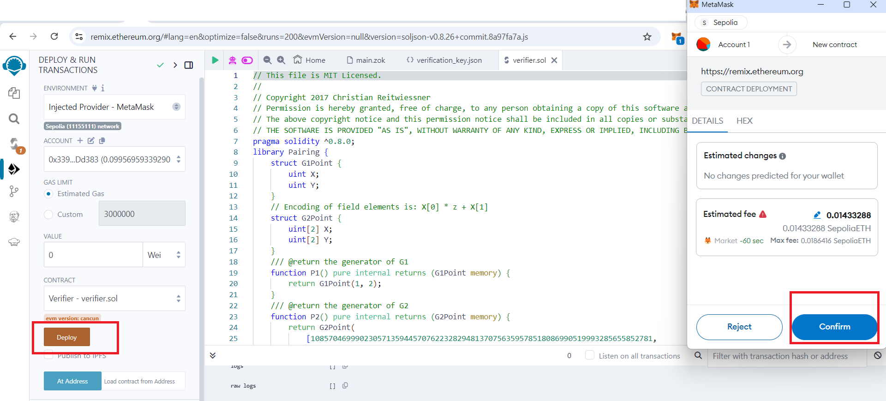Click terminal transaction filter field

click(787, 356)
